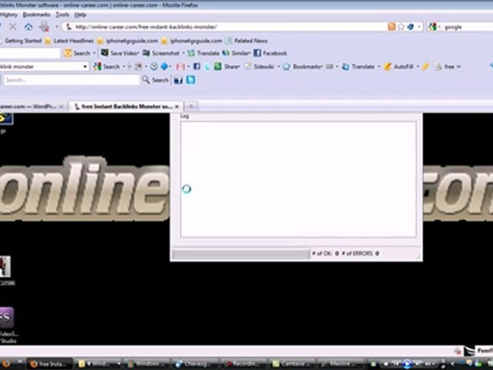Open Sidewiki from the Google toolbar
Screen dimensions: 493x370
[x=259, y=66]
